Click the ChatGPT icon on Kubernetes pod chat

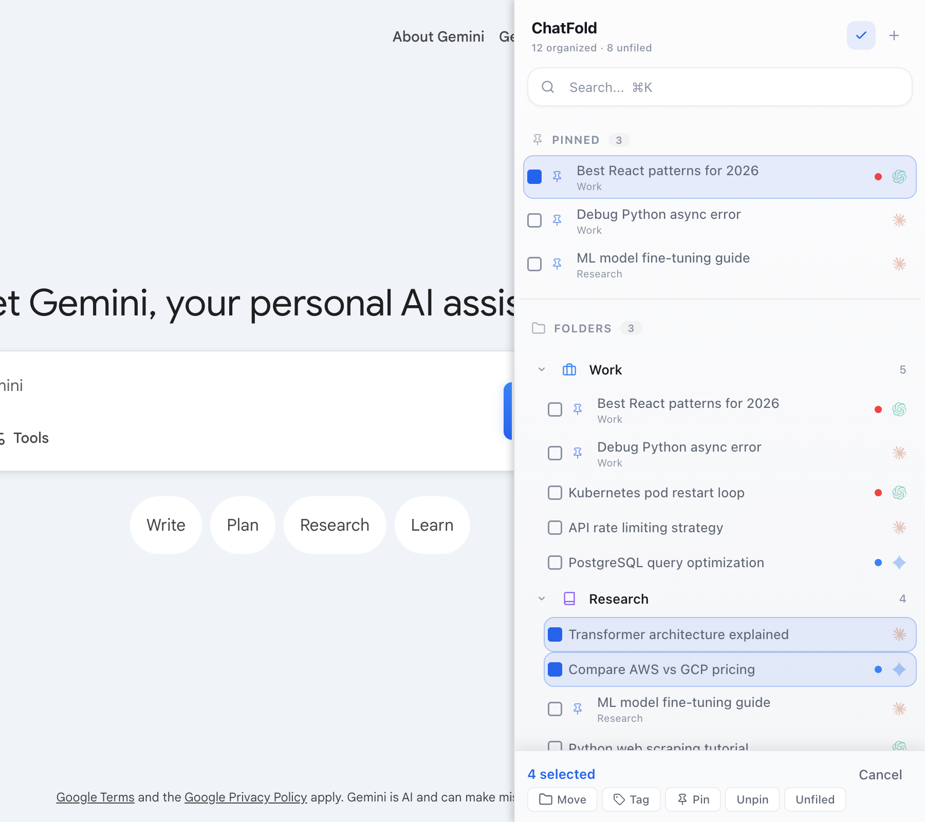[898, 493]
